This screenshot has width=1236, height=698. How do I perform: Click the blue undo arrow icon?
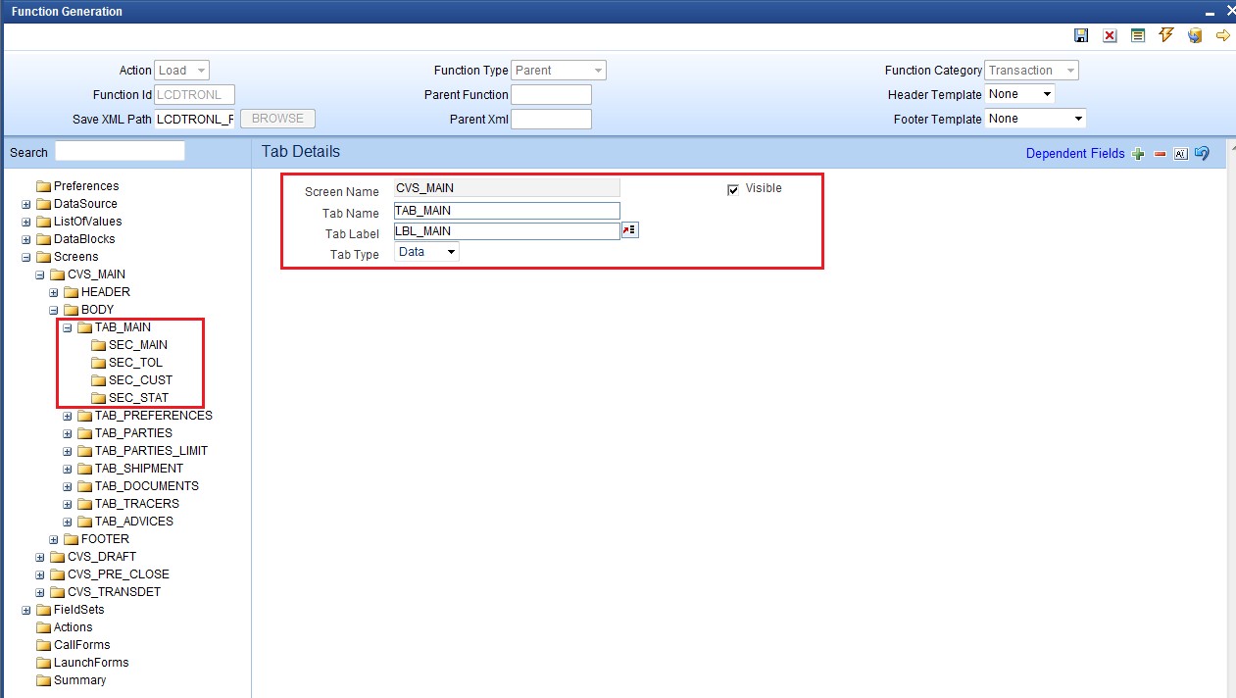coord(1202,153)
